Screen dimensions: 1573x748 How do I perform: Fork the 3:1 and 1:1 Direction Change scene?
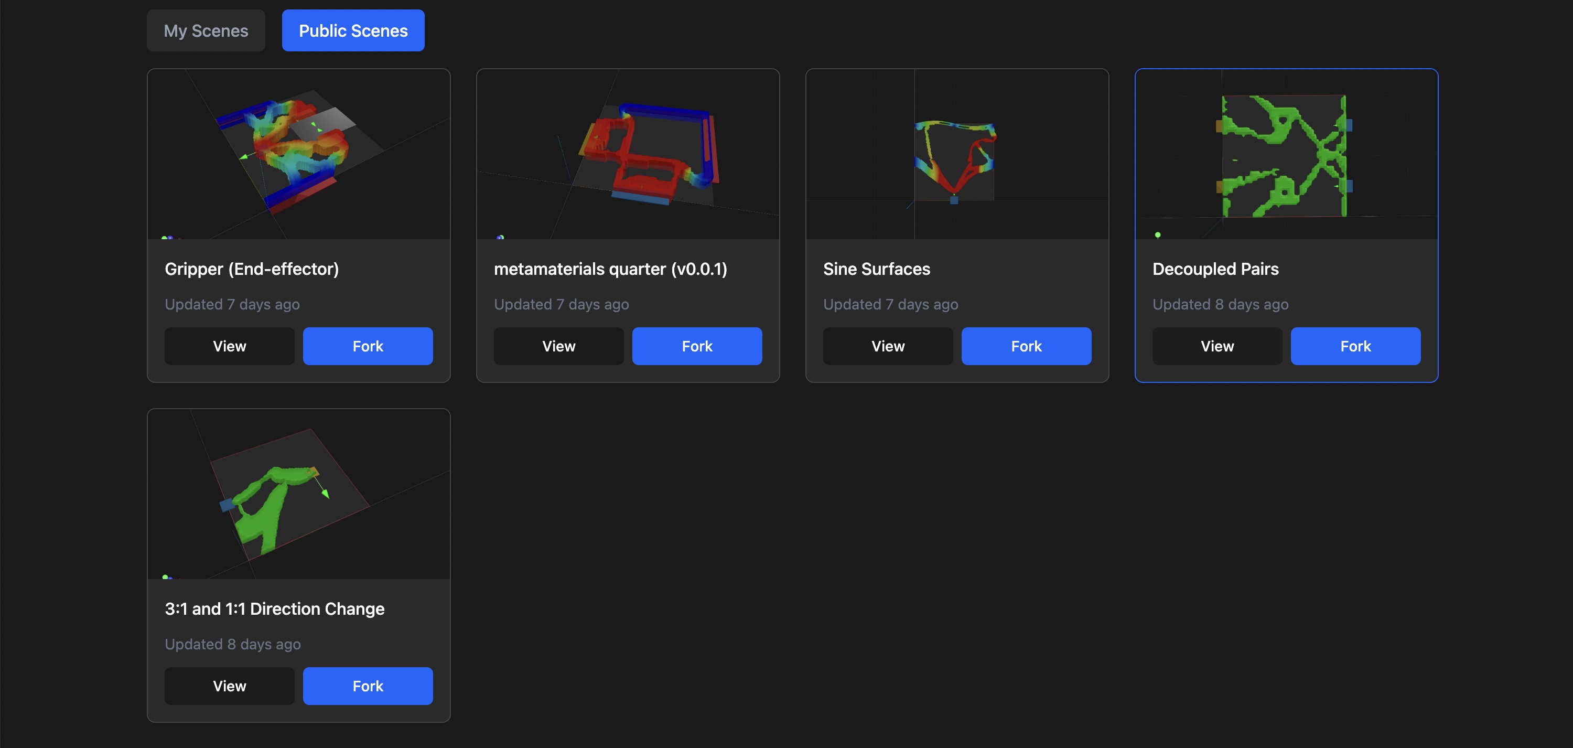pyautogui.click(x=368, y=686)
